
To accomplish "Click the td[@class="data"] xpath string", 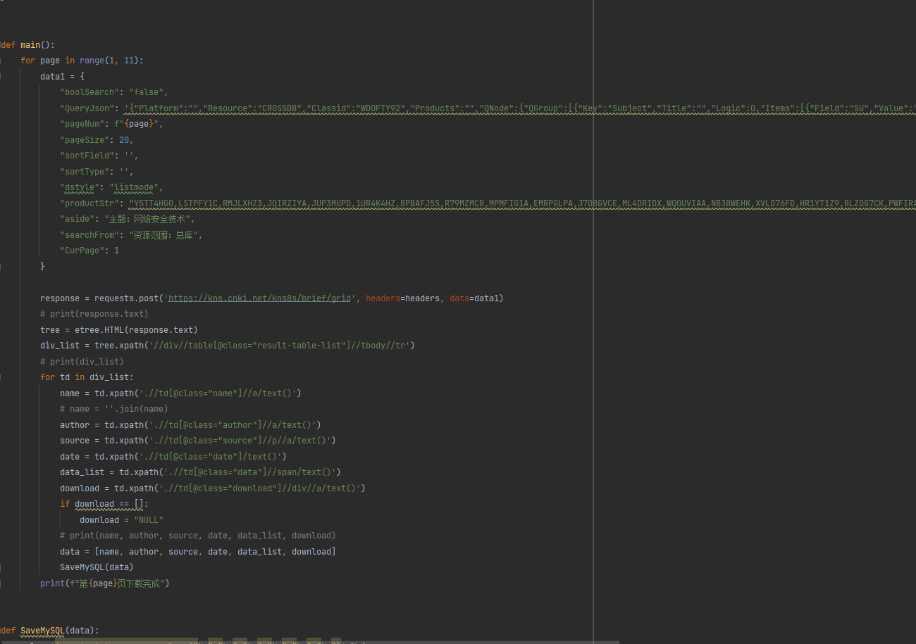I will 249,472.
